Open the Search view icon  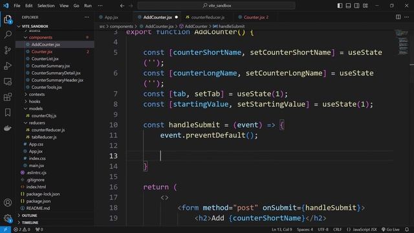pyautogui.click(x=8, y=34)
